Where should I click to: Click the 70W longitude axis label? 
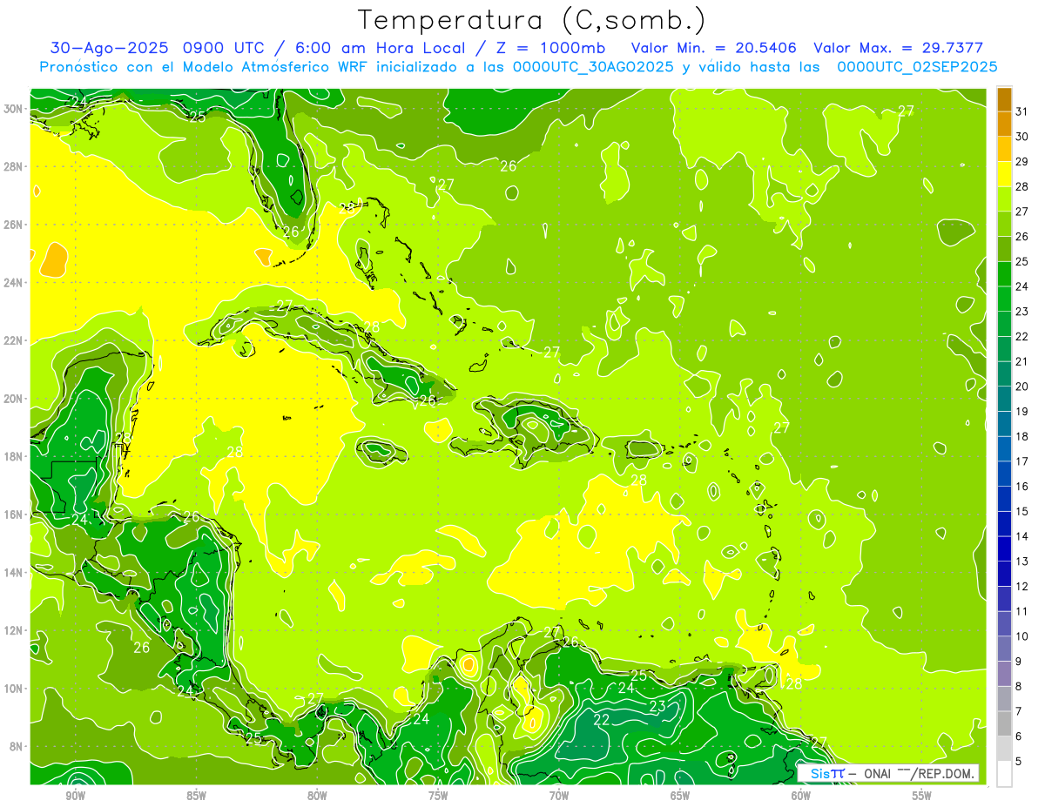click(x=559, y=796)
